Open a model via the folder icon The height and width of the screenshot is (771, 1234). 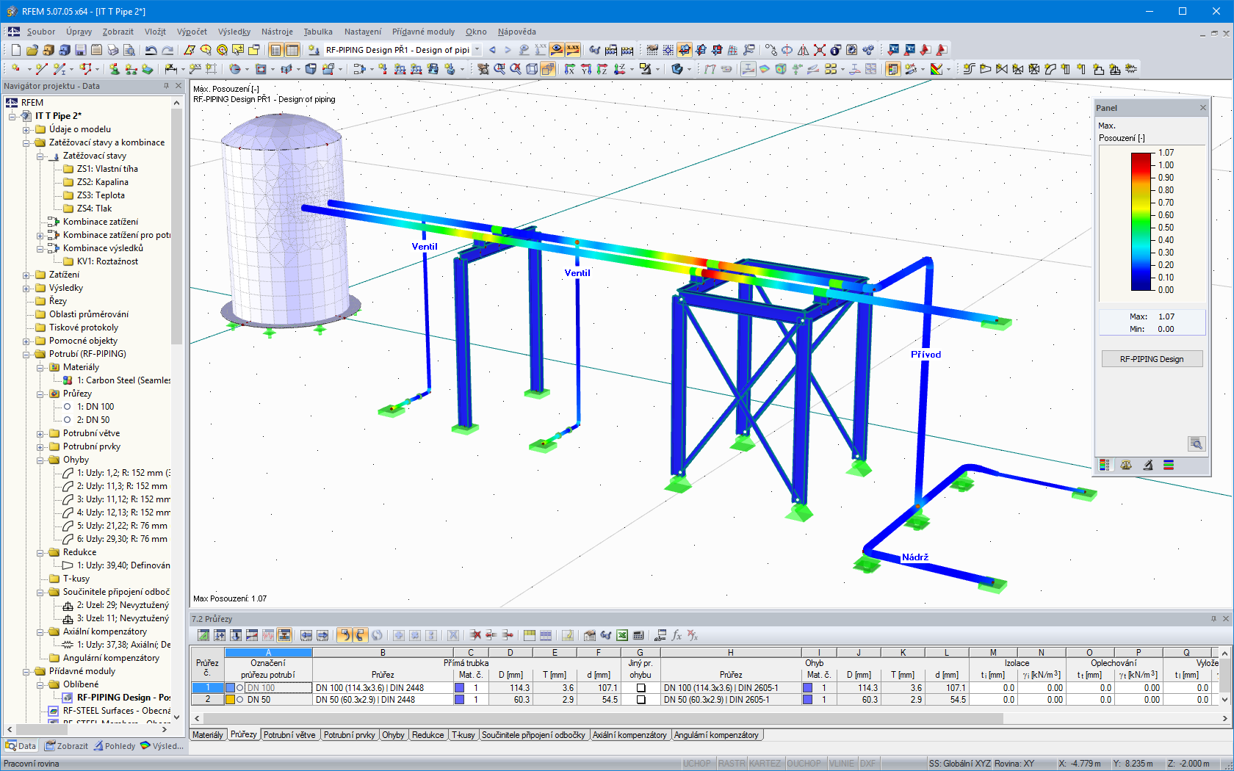tap(32, 50)
